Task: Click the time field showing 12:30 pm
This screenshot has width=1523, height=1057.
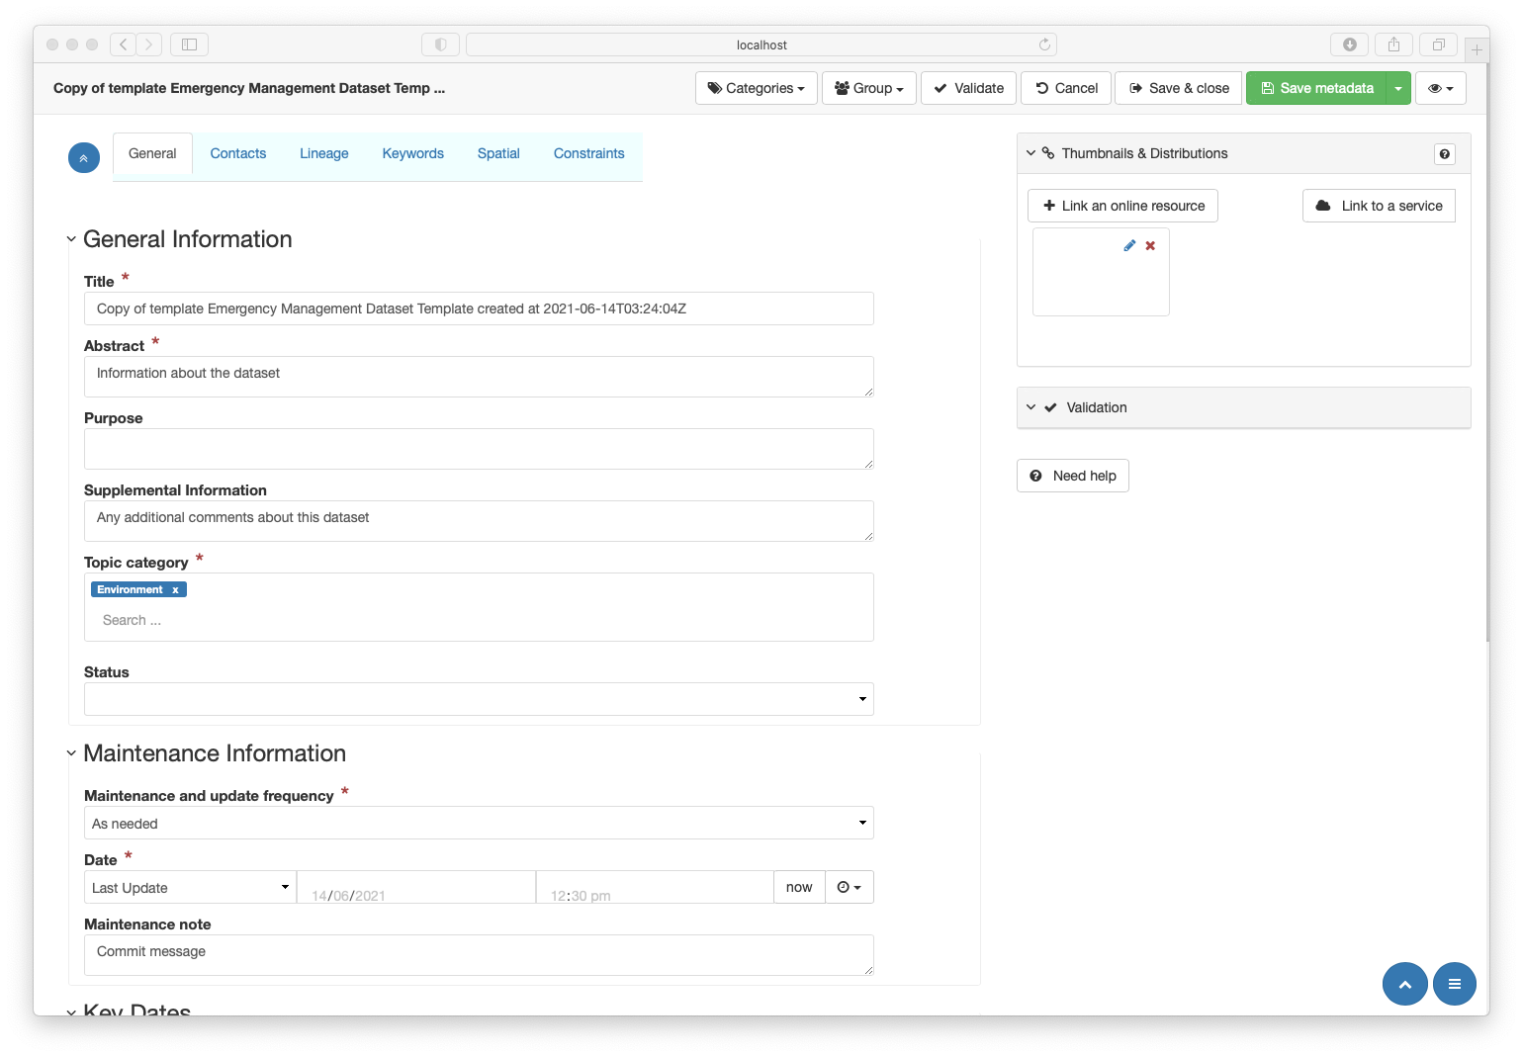Action: pos(655,887)
